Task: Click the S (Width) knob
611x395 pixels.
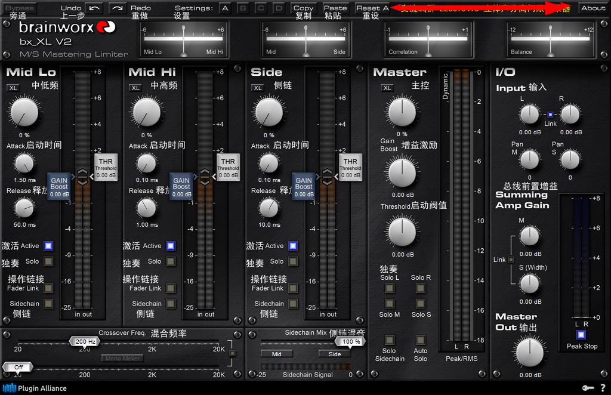Action: pyautogui.click(x=530, y=284)
